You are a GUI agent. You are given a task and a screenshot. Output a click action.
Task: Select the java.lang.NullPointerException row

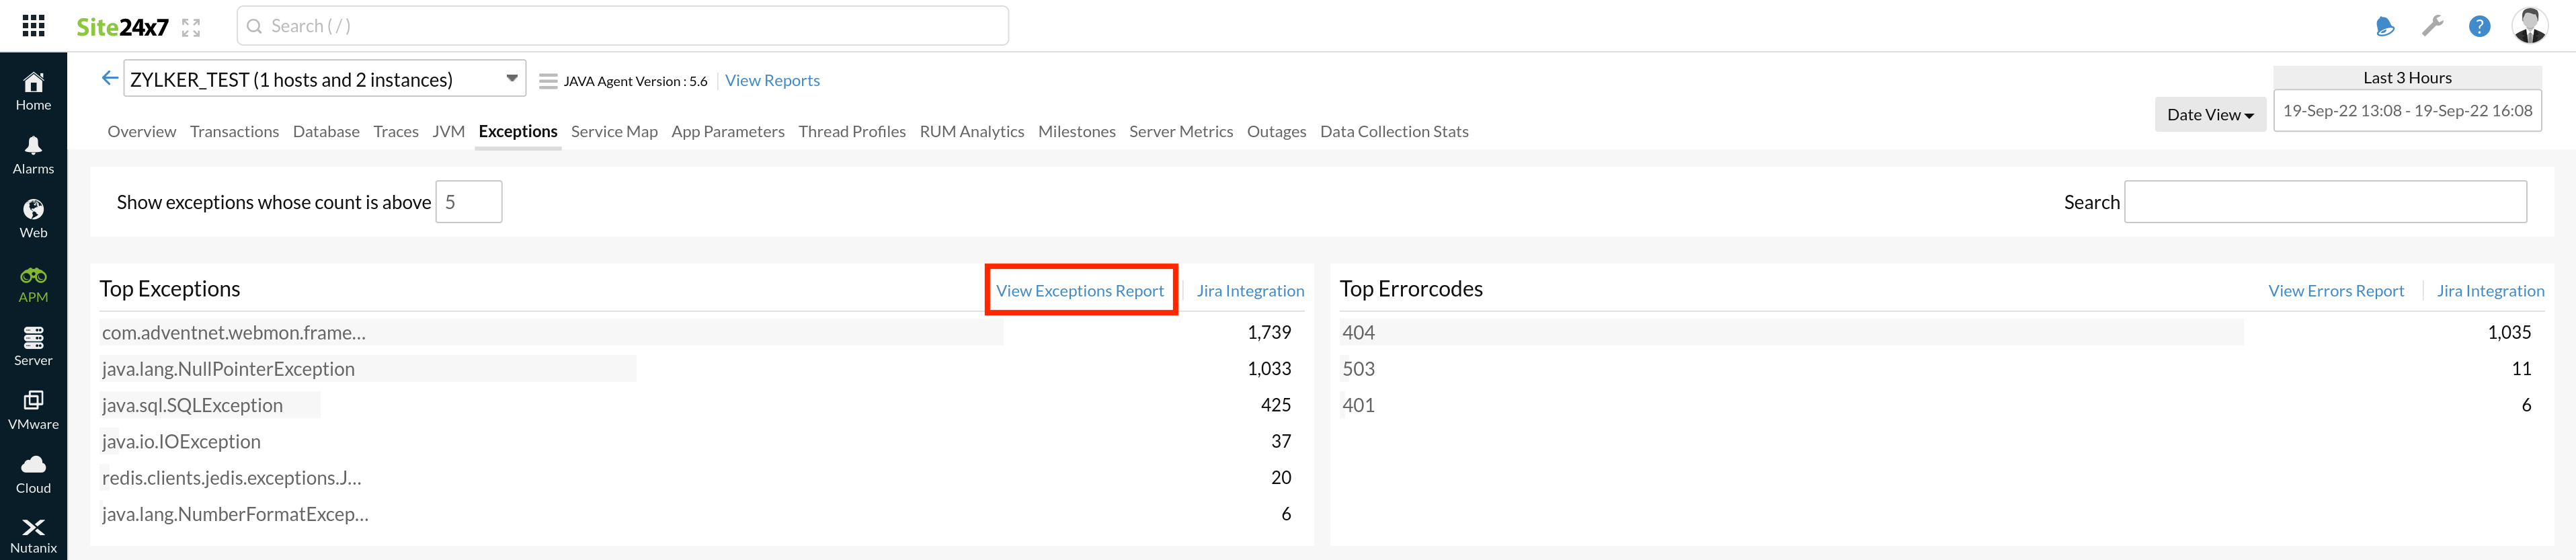click(x=228, y=369)
